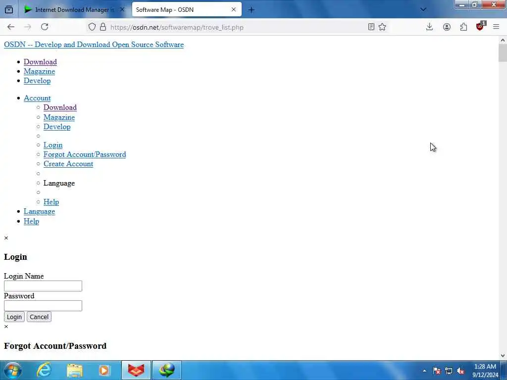The image size is (507, 380).
Task: Open Help link under Account
Action: 51,202
